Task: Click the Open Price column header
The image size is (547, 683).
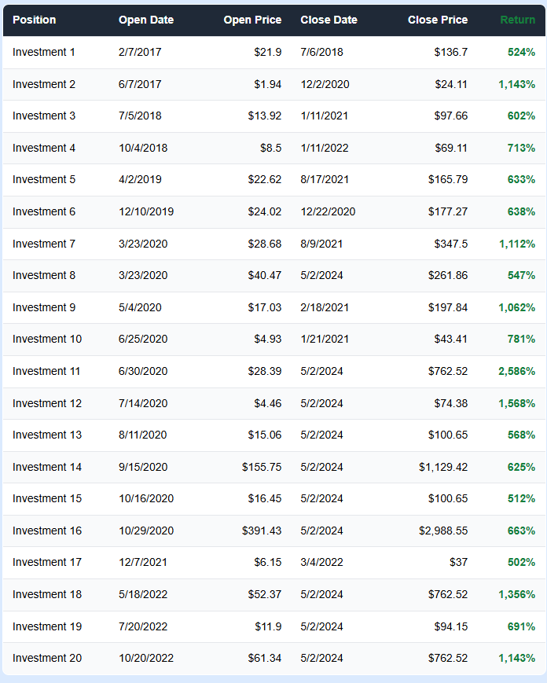Action: click(x=252, y=20)
